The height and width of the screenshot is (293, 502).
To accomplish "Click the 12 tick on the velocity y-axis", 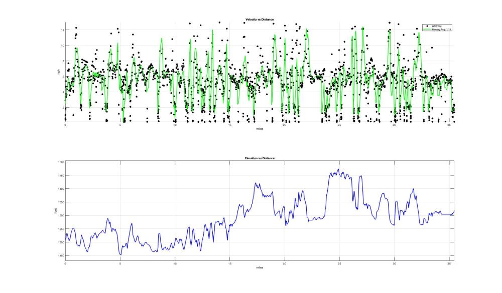I will [62, 30].
